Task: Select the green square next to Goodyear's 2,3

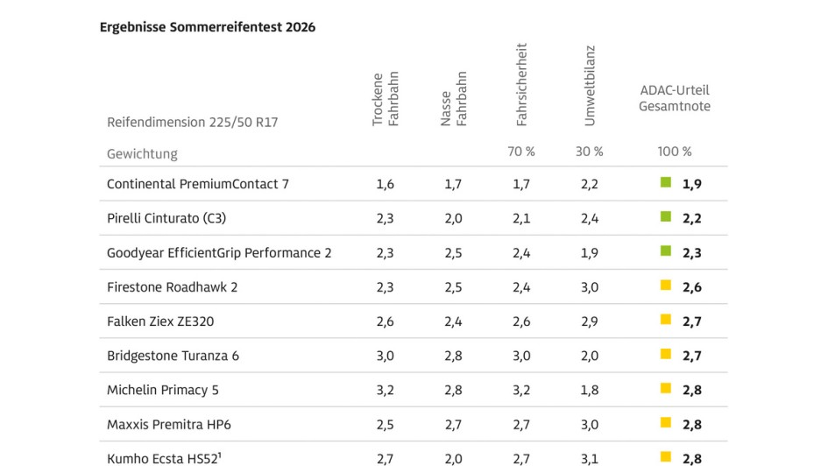Action: click(666, 251)
